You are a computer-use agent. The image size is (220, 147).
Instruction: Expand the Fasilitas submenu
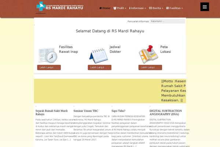(175, 8)
